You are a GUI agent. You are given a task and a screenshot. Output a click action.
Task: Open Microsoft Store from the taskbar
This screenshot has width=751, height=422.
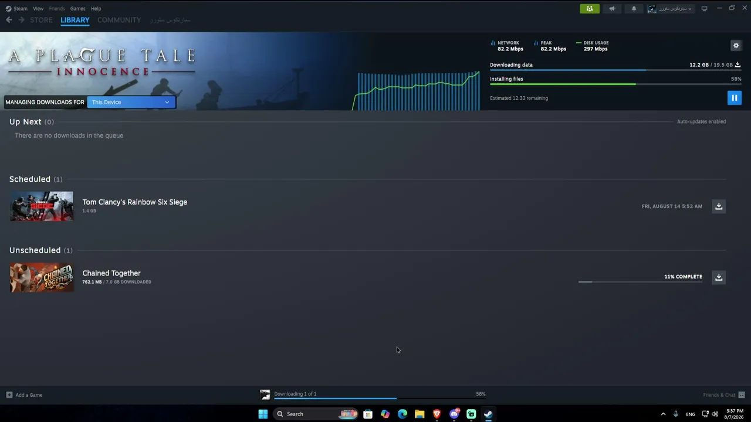click(368, 414)
